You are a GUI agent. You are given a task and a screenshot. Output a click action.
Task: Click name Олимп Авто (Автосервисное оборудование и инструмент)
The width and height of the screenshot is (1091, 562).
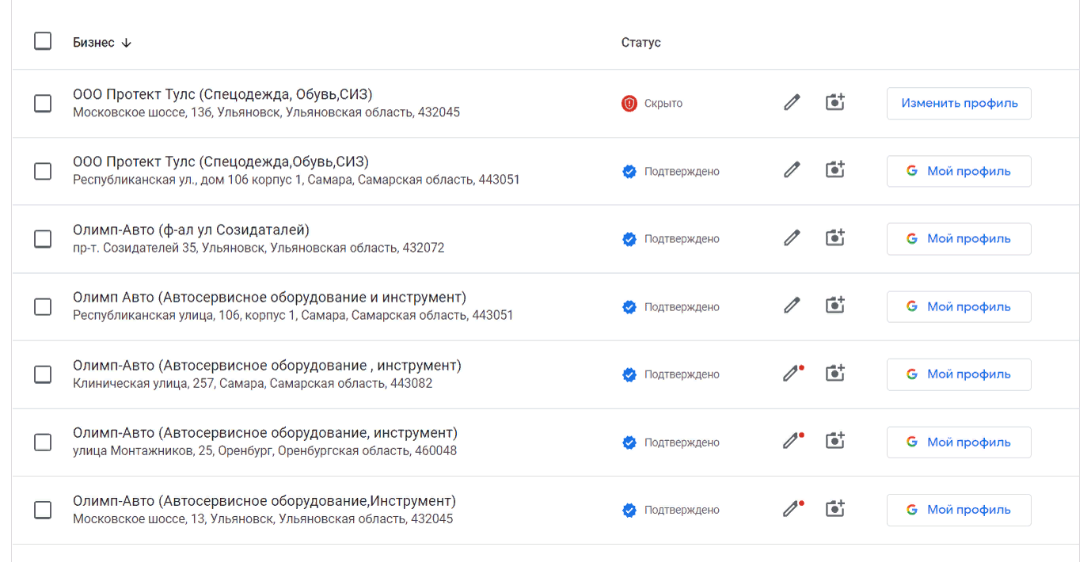(270, 298)
